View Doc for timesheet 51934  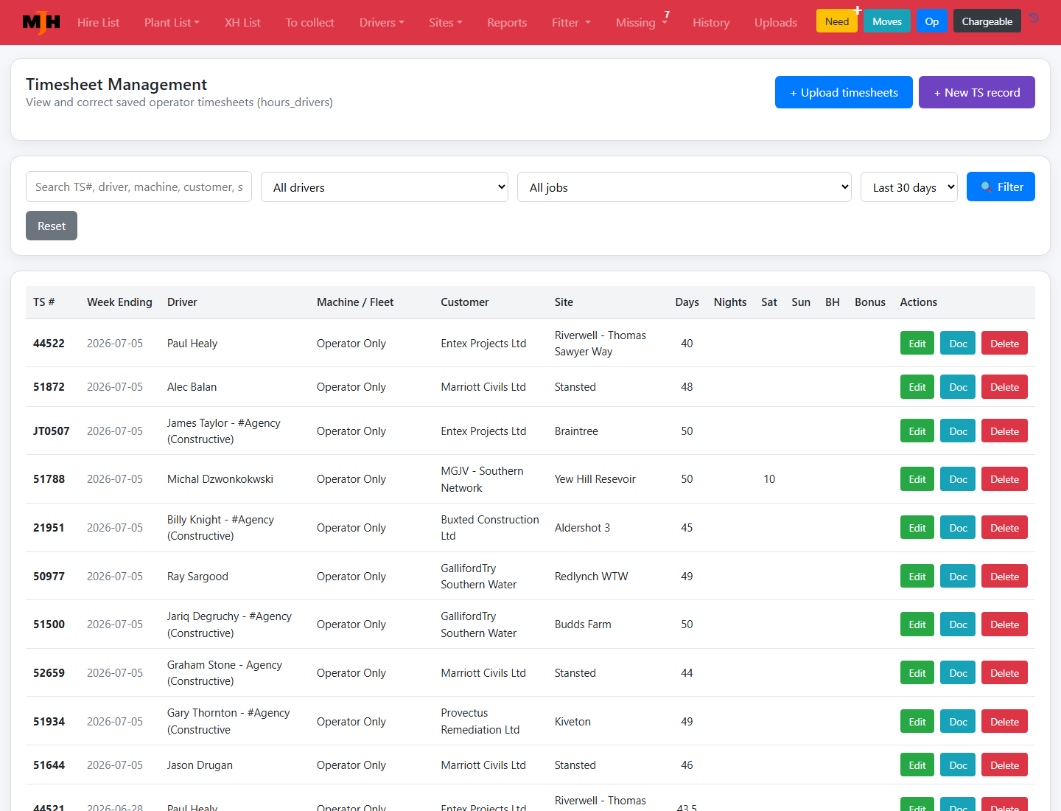coord(959,722)
